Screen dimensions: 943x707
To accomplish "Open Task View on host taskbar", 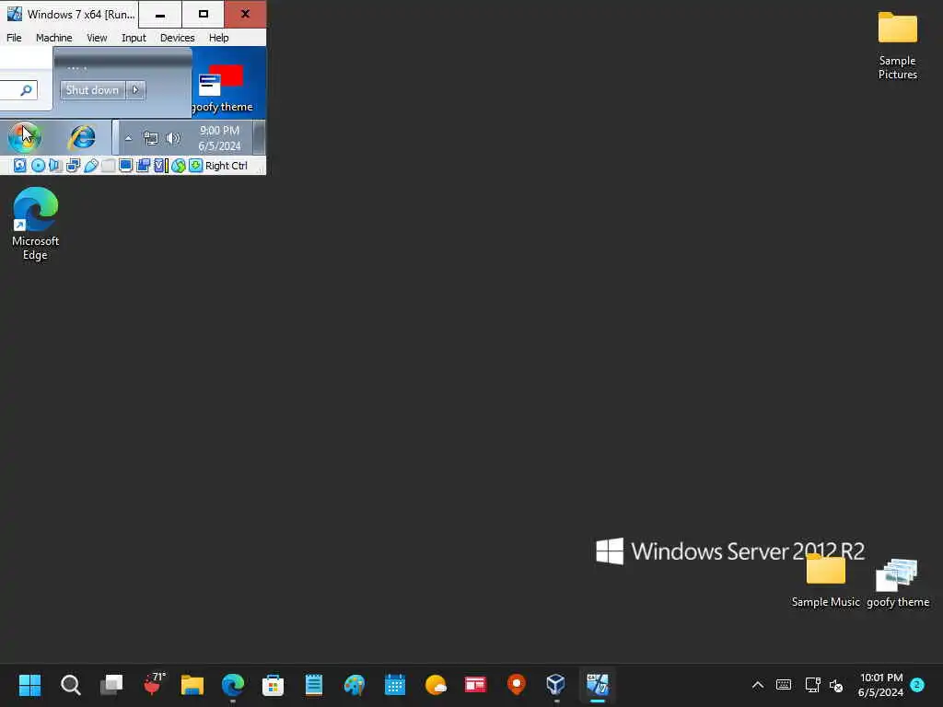I will [x=111, y=685].
